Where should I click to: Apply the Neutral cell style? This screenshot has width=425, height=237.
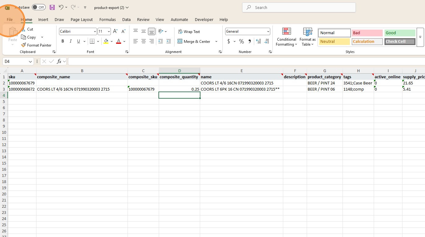(335, 42)
